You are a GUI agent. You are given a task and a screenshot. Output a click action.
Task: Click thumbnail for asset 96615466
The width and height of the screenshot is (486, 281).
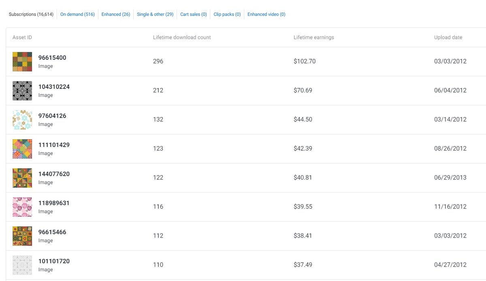(x=22, y=236)
